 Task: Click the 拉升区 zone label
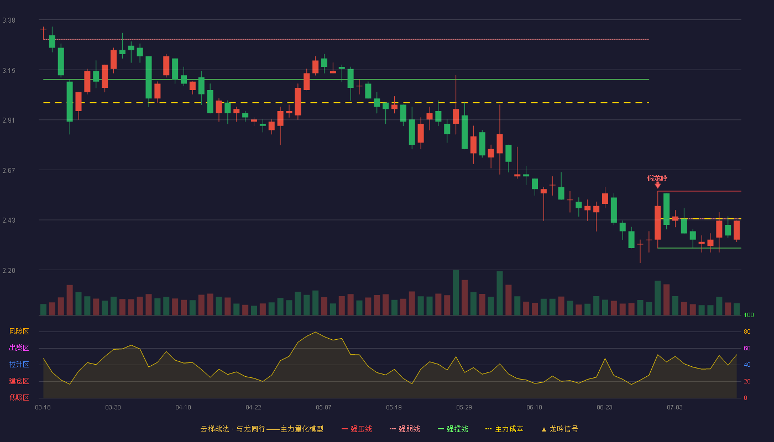tap(19, 365)
